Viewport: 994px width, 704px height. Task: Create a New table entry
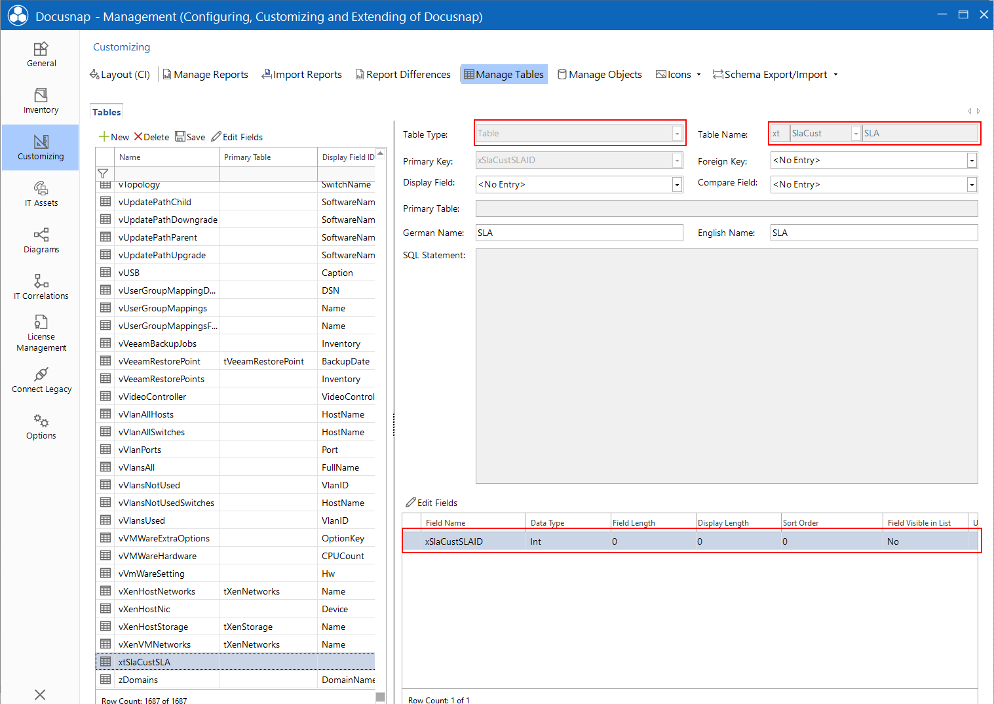click(114, 137)
